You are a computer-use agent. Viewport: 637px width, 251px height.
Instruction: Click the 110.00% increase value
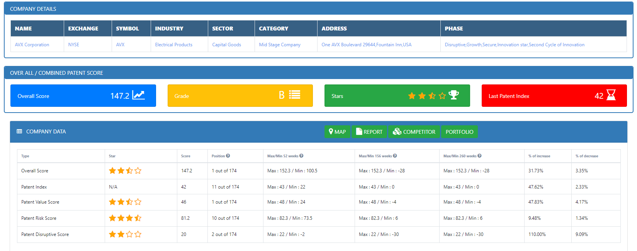pos(537,234)
